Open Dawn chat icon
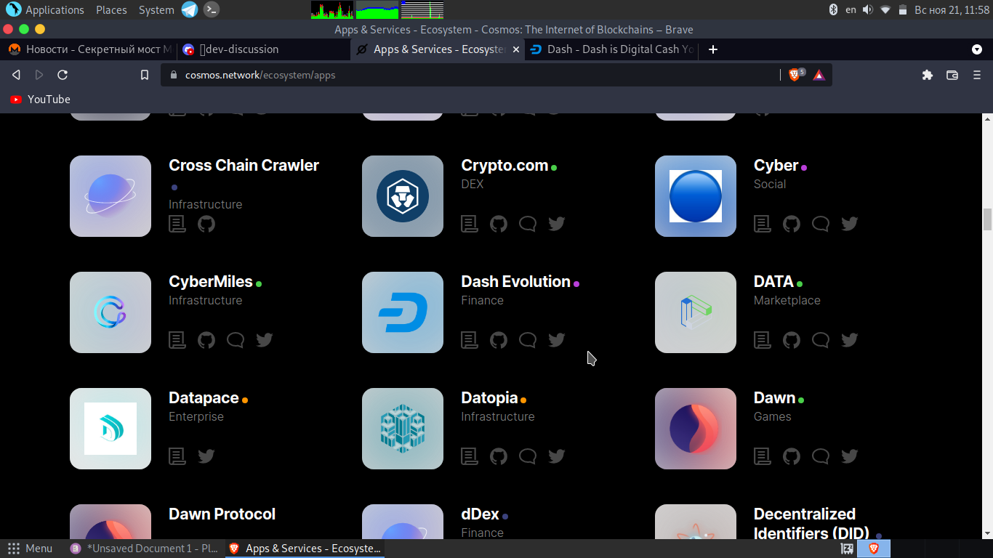This screenshot has width=993, height=558. (821, 456)
